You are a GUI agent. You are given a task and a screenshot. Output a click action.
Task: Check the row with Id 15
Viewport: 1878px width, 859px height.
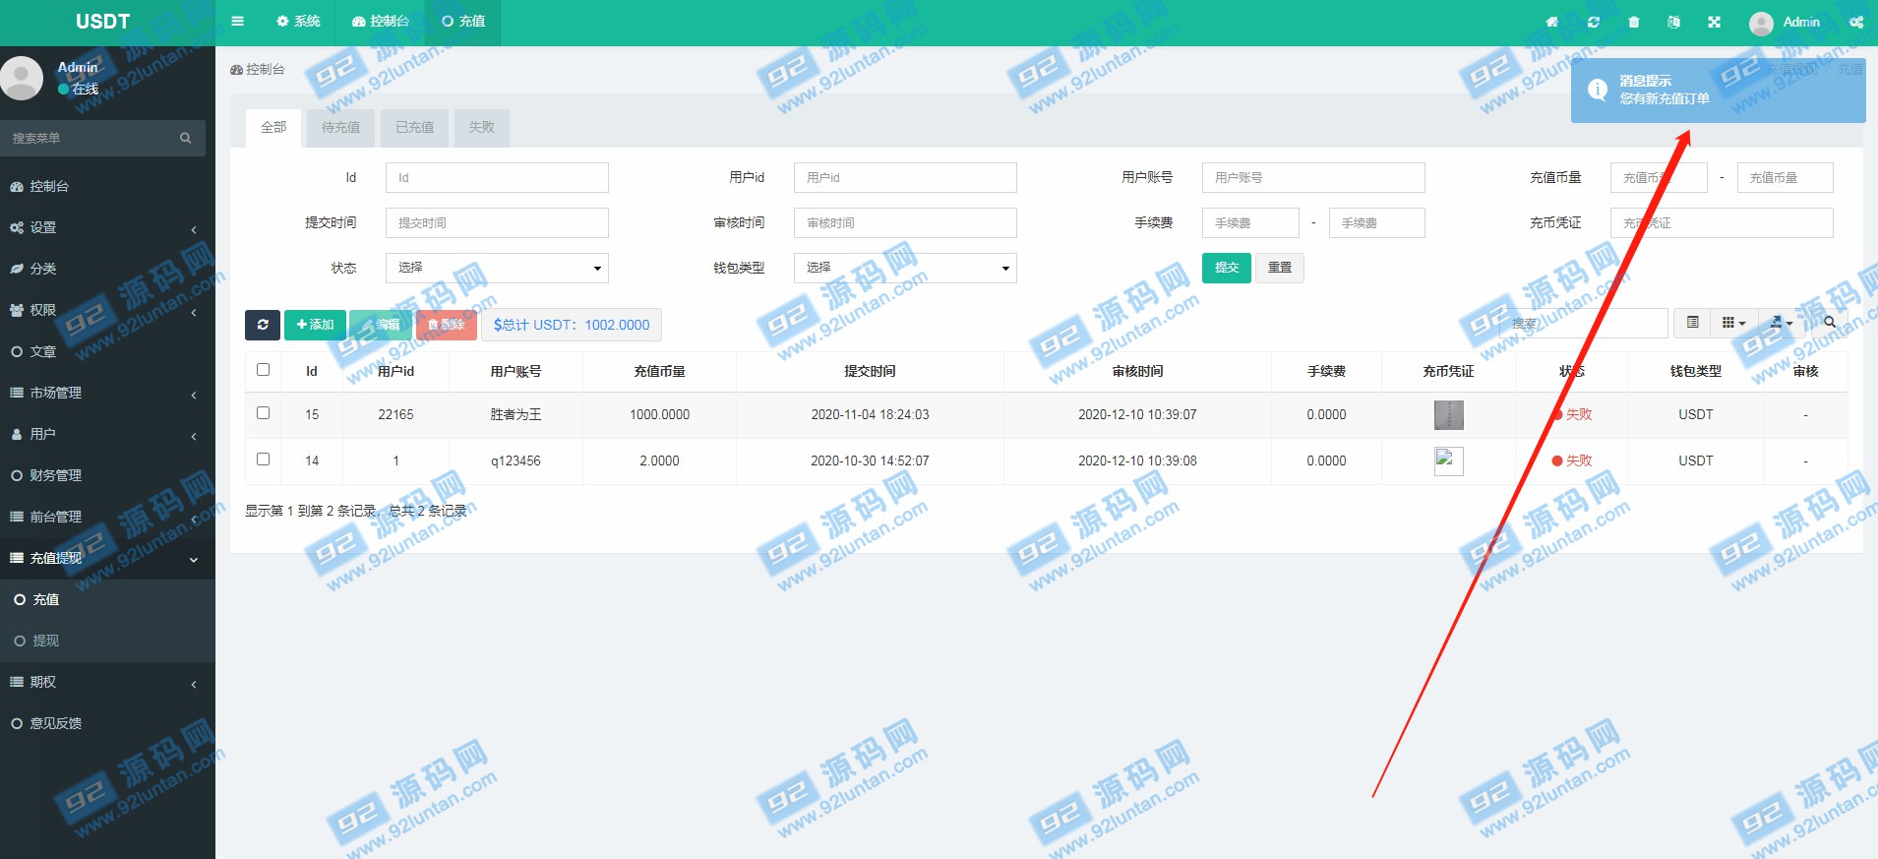click(263, 413)
